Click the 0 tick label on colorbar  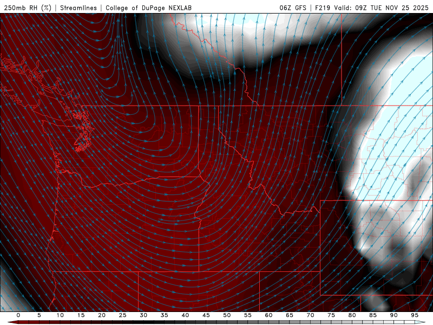[x=18, y=315]
